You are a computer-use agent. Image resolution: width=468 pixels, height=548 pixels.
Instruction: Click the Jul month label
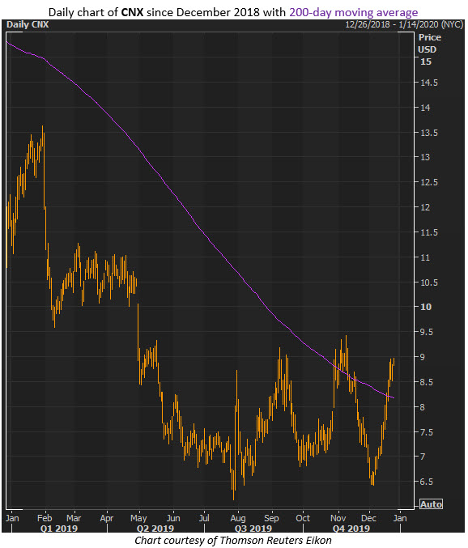204,518
